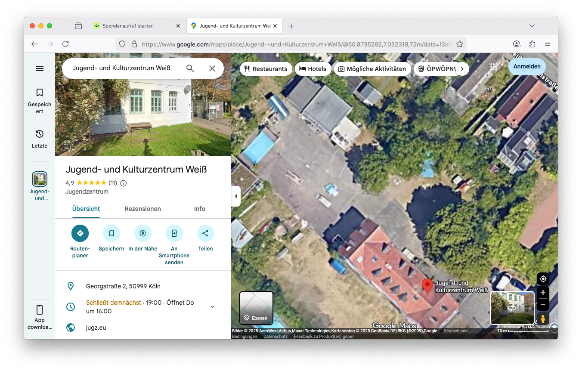Filter map by Restaurants

click(266, 69)
